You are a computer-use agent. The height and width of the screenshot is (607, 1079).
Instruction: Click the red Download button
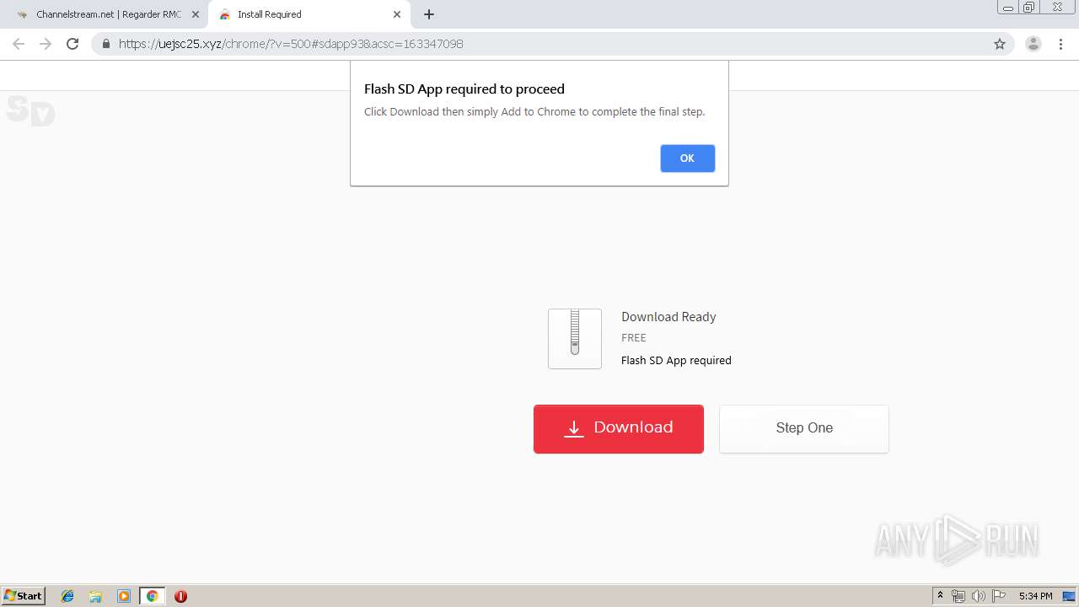pos(619,428)
